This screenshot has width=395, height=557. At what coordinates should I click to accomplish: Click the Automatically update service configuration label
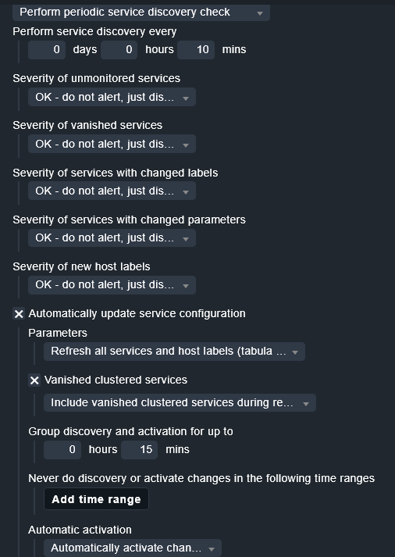click(137, 314)
